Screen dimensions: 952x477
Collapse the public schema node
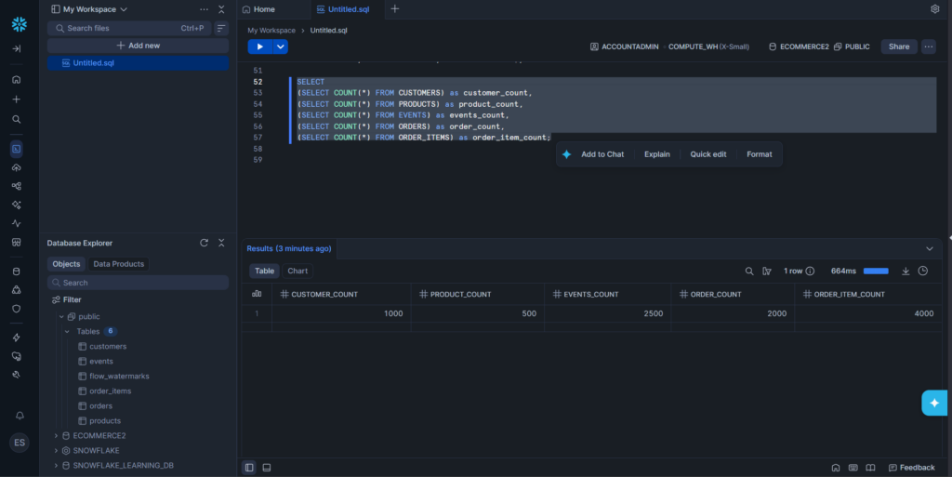pos(61,317)
